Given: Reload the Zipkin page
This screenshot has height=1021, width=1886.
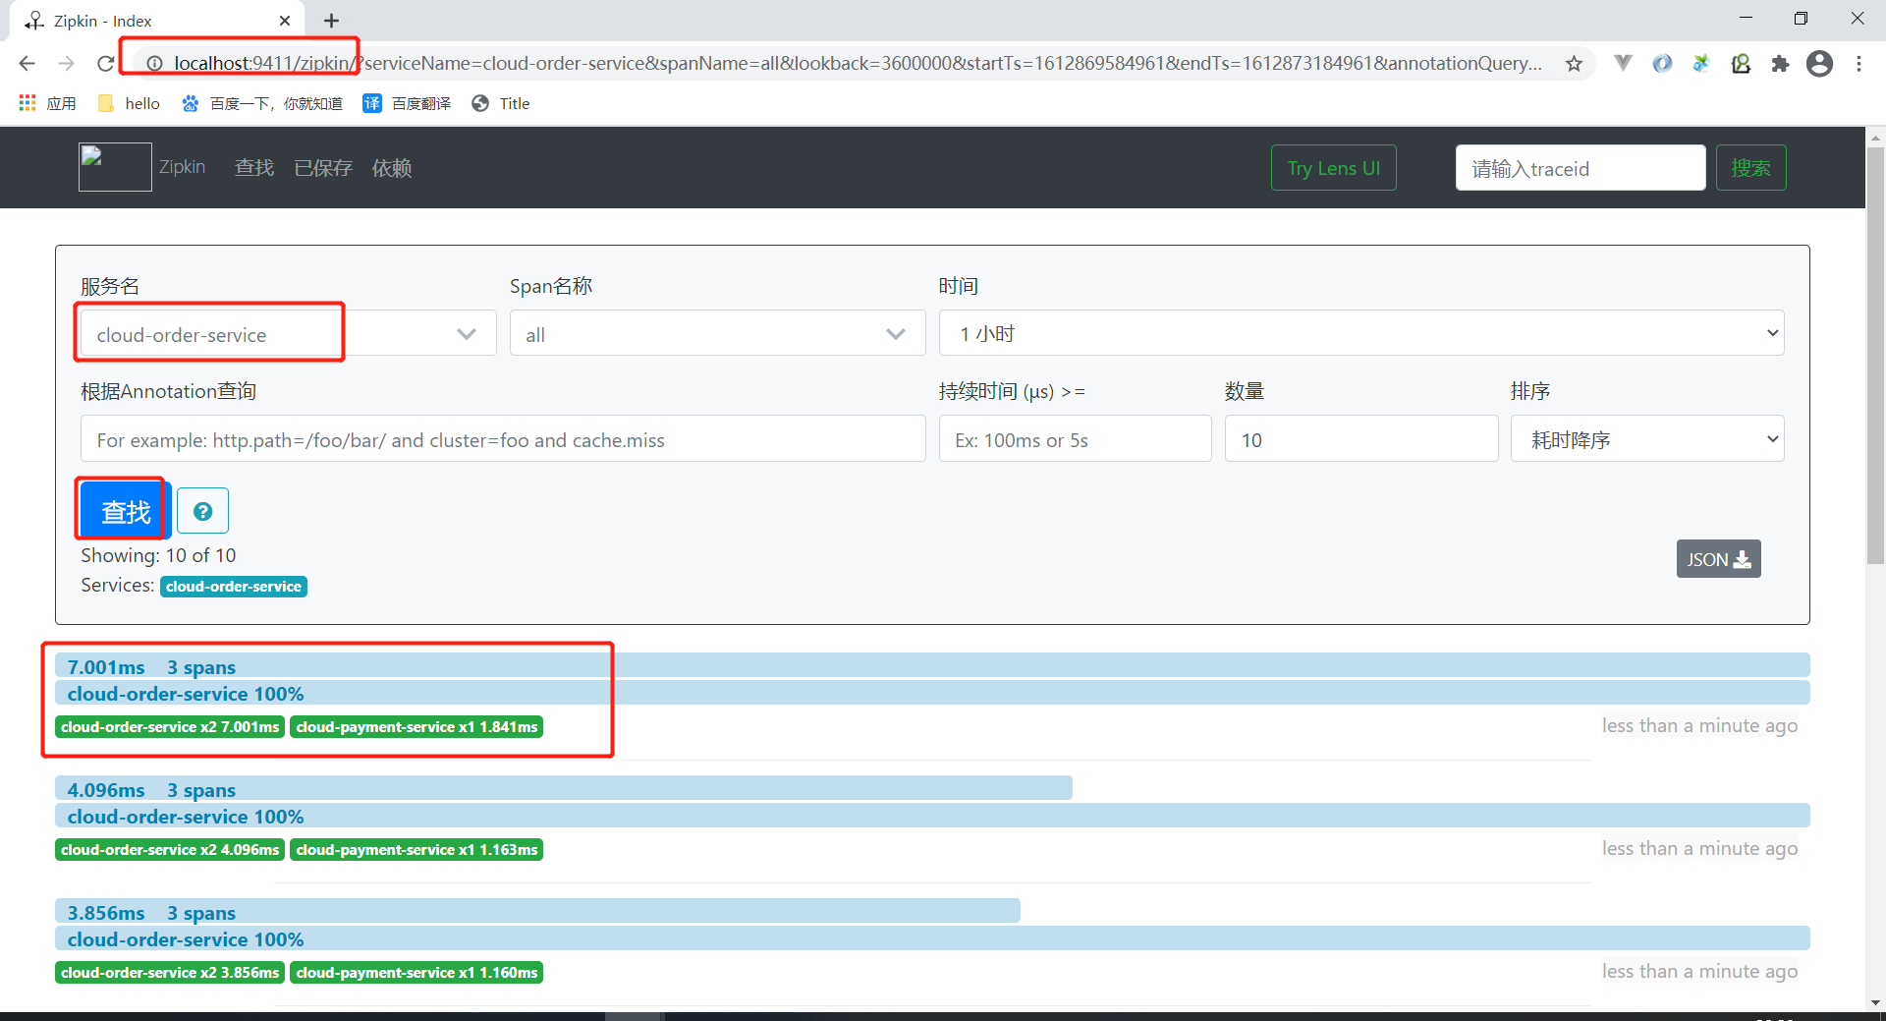Looking at the screenshot, I should coord(105,64).
